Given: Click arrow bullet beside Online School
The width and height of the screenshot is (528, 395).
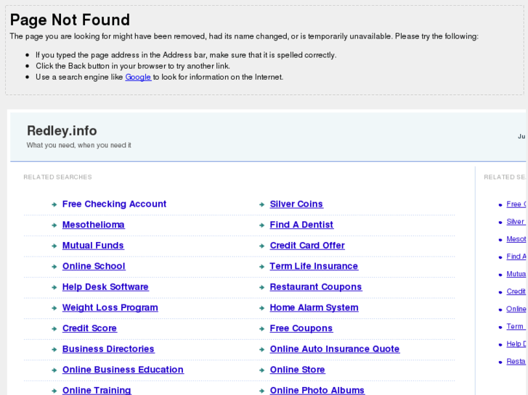Looking at the screenshot, I should pyautogui.click(x=54, y=267).
